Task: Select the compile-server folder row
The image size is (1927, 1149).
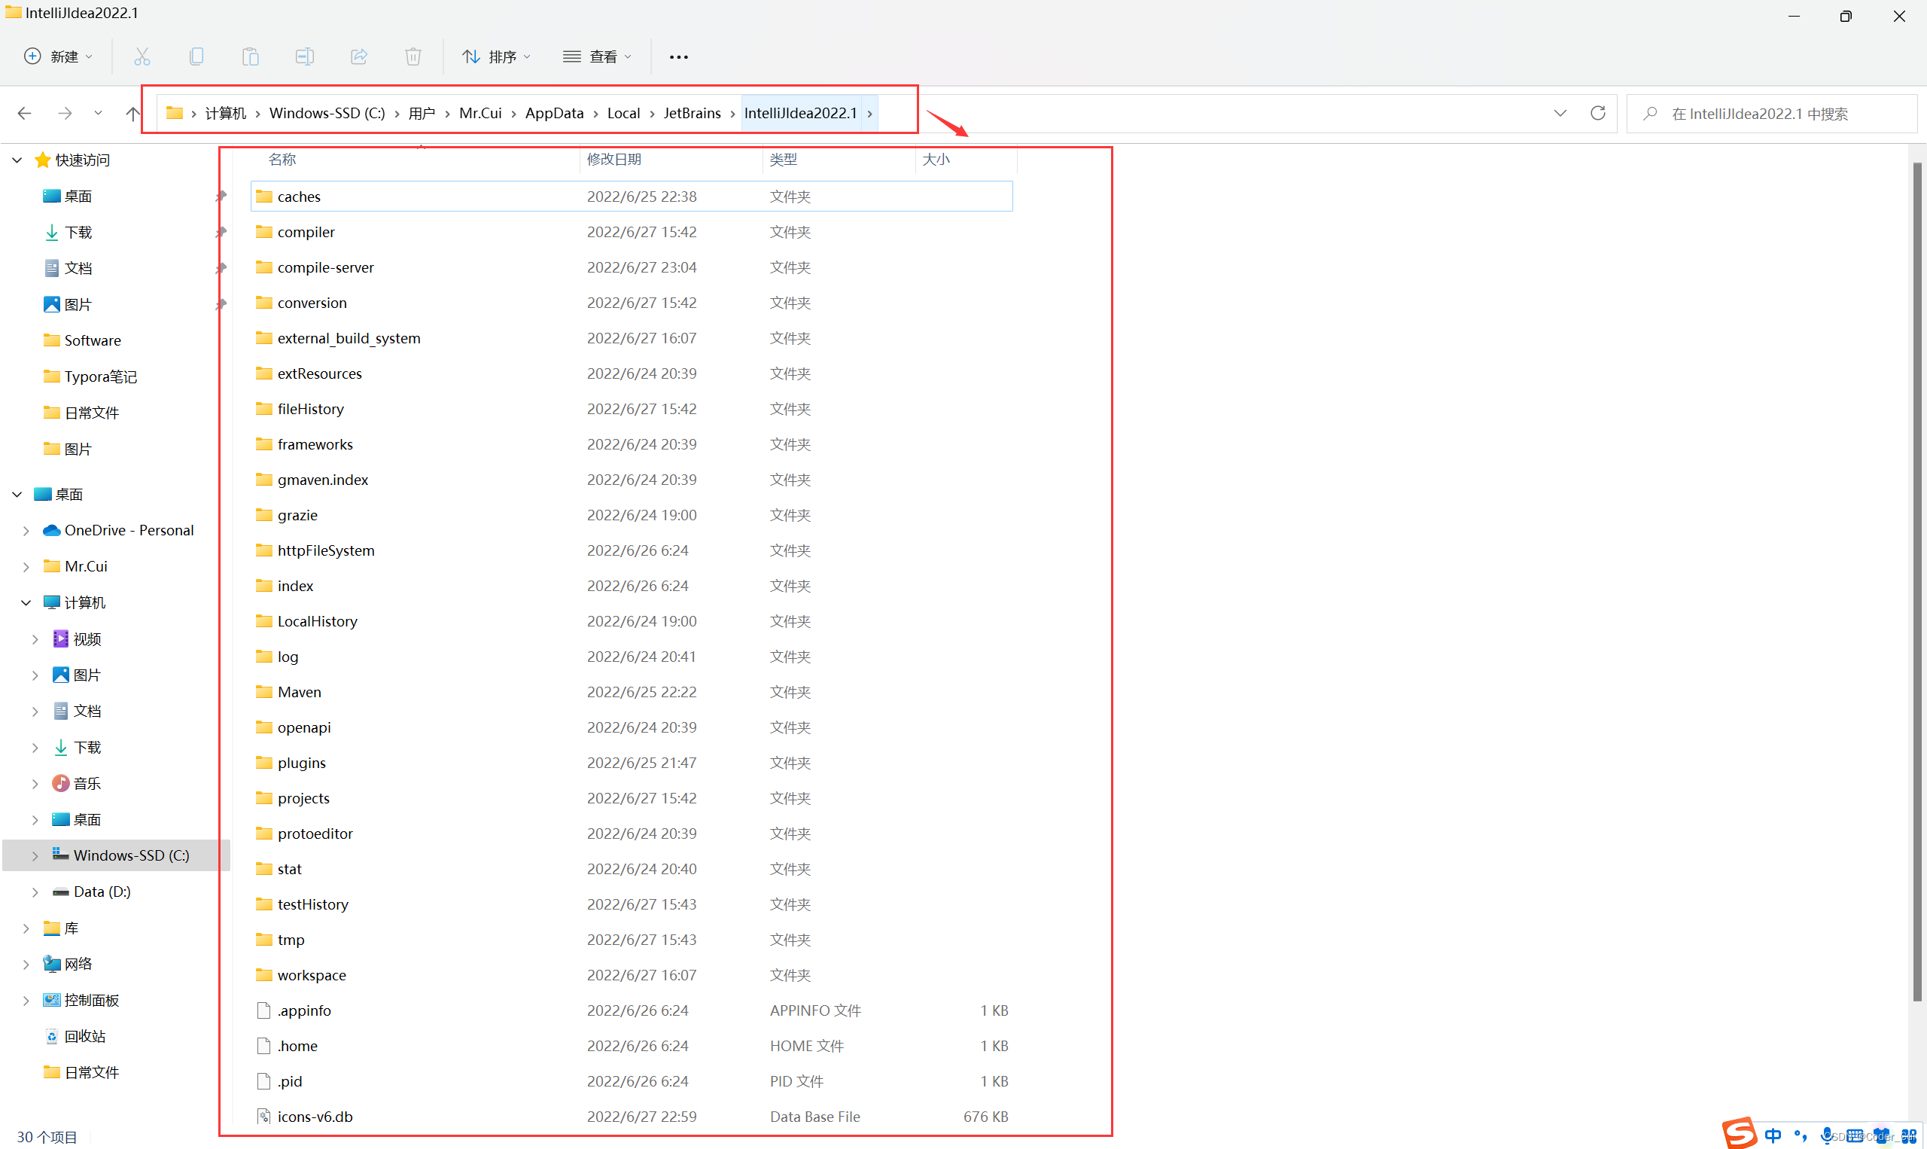Action: (x=632, y=267)
